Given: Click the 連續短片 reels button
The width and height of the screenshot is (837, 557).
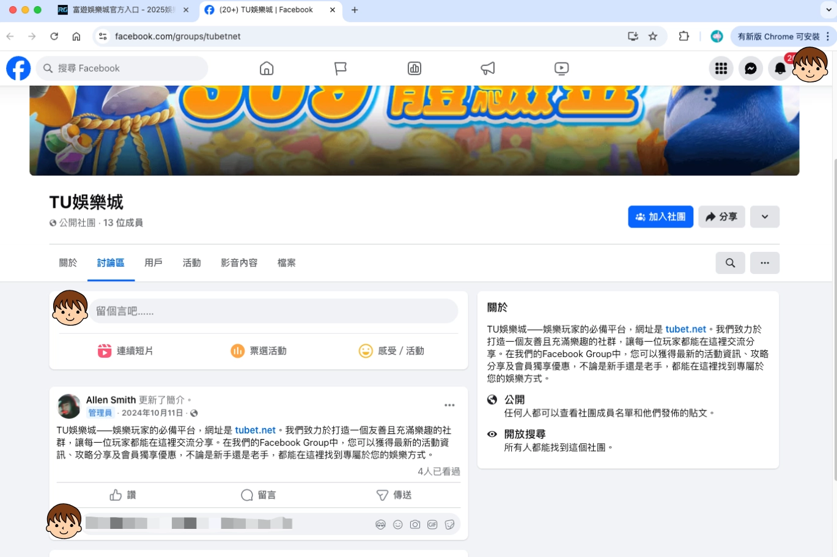Looking at the screenshot, I should (125, 351).
